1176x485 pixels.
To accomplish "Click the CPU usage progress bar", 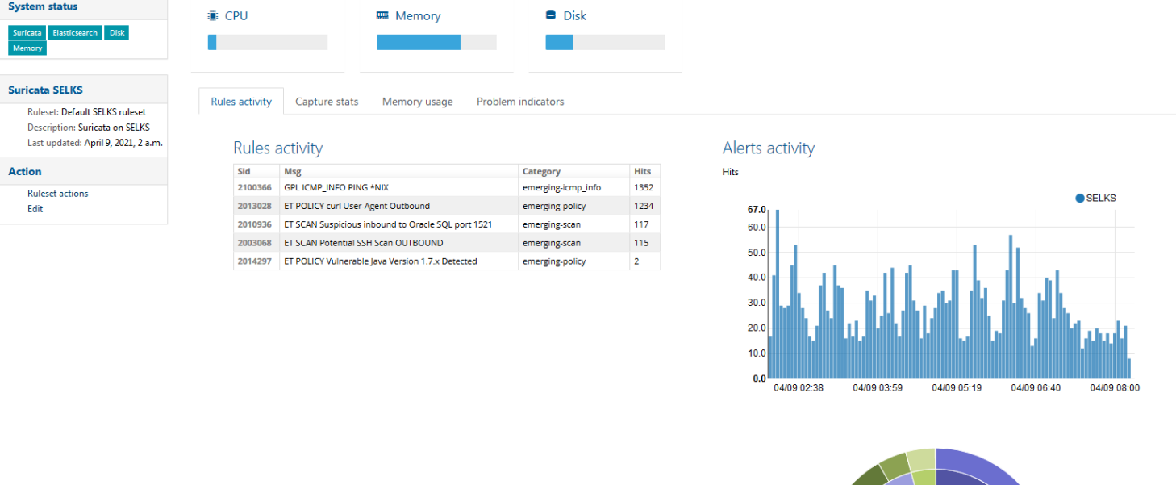I will [268, 42].
